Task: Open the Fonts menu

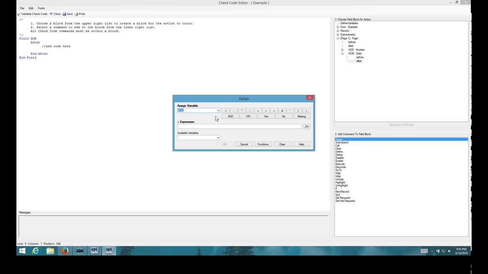Action: (41, 8)
